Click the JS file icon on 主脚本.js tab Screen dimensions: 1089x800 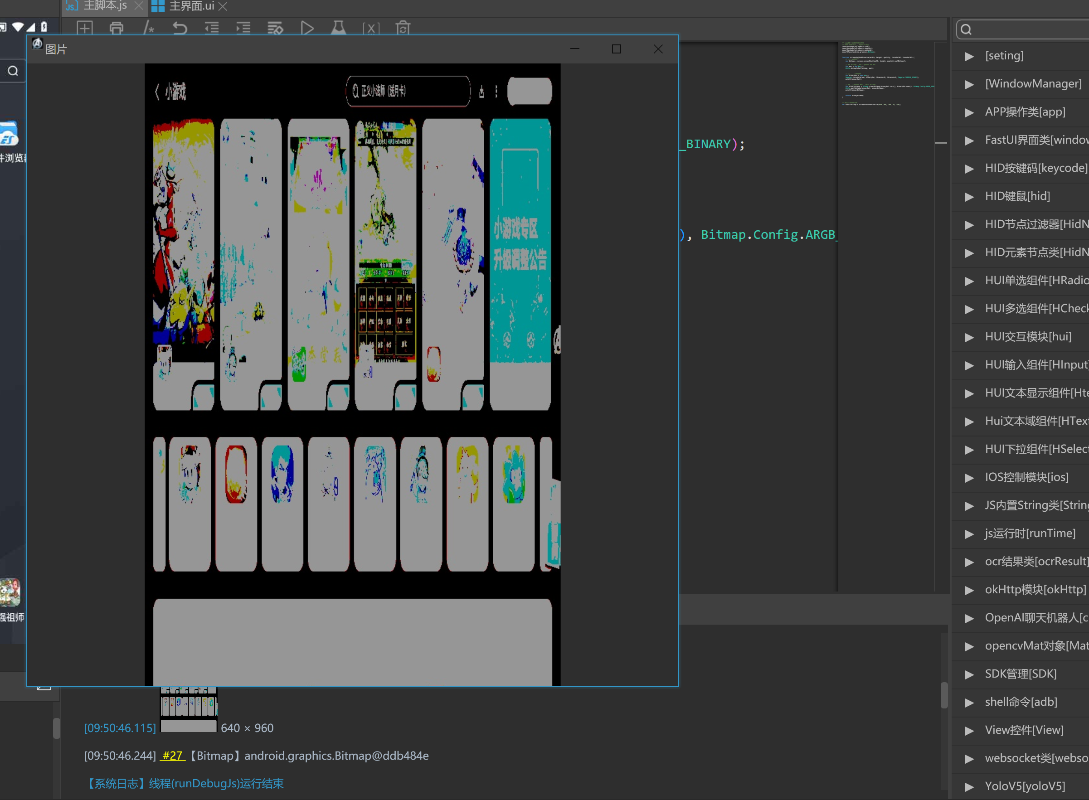pyautogui.click(x=72, y=6)
